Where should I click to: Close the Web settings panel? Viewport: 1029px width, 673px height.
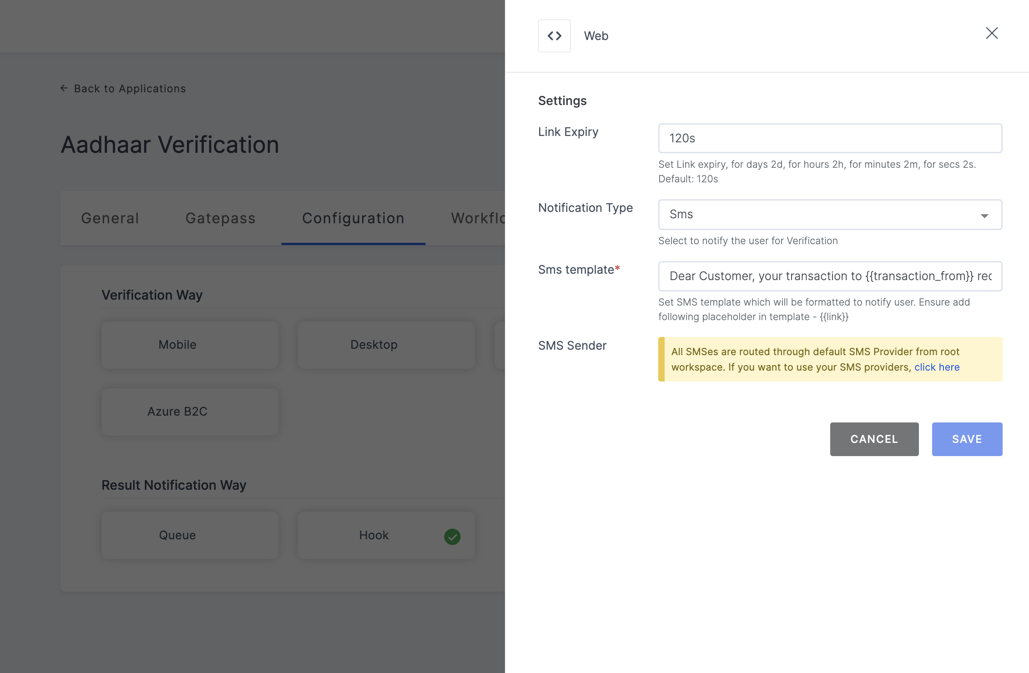992,33
